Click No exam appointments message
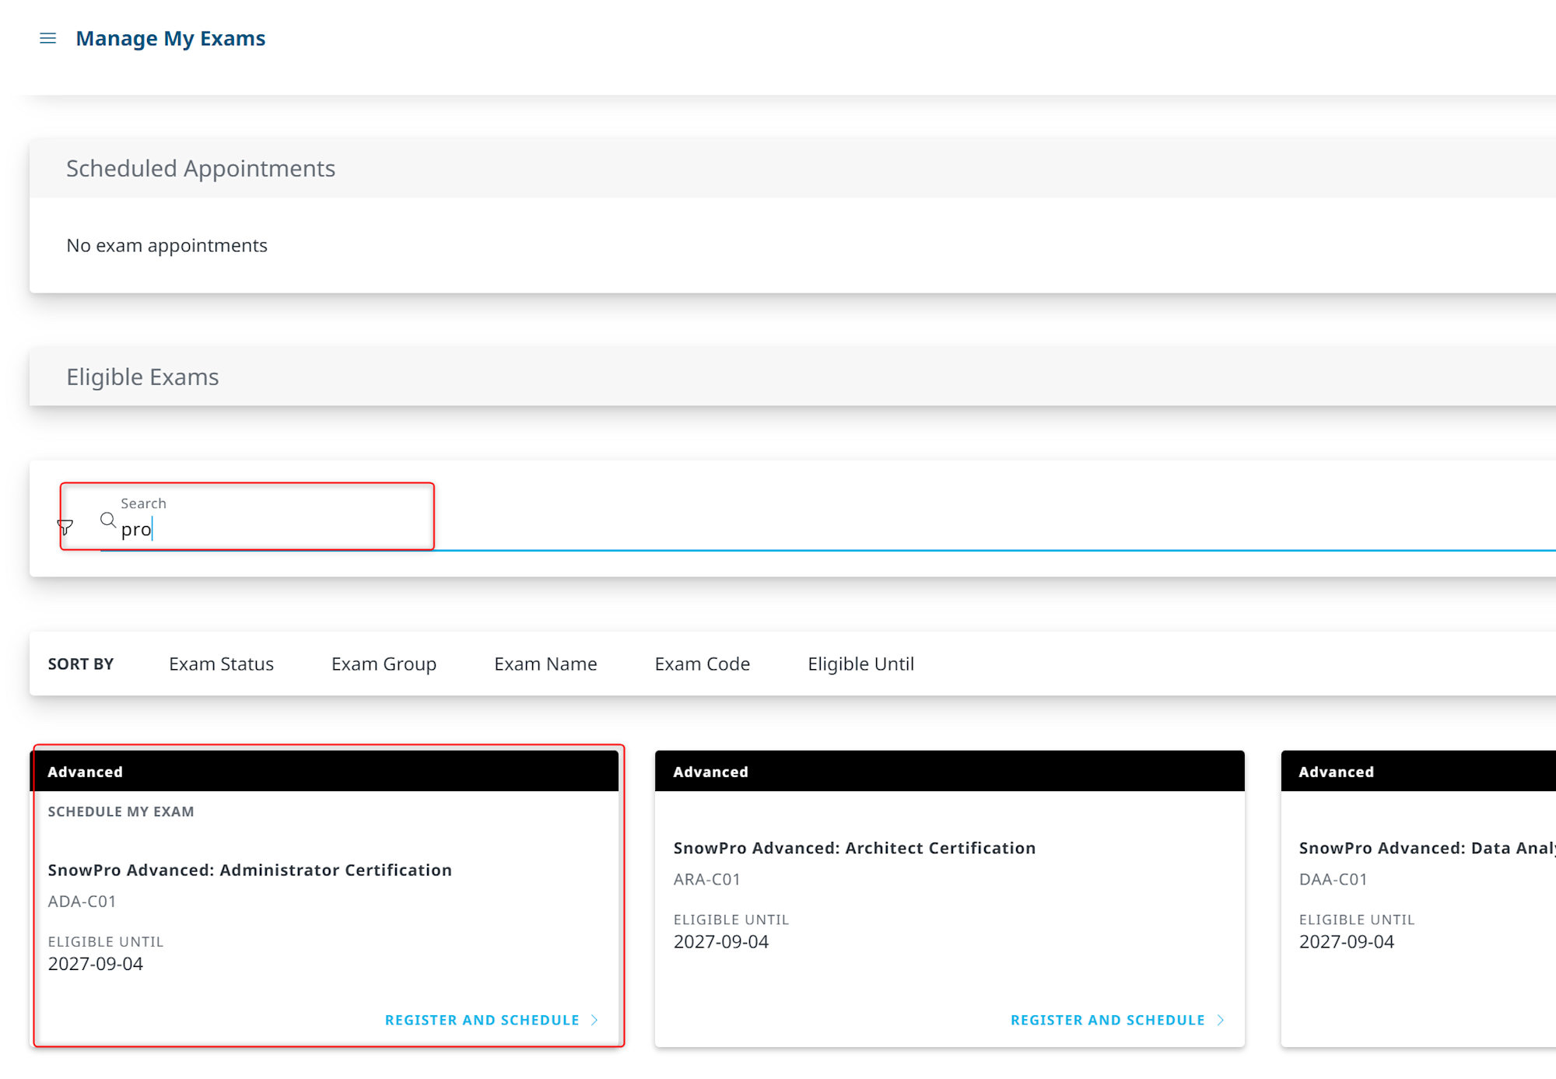This screenshot has width=1556, height=1079. pos(166,246)
